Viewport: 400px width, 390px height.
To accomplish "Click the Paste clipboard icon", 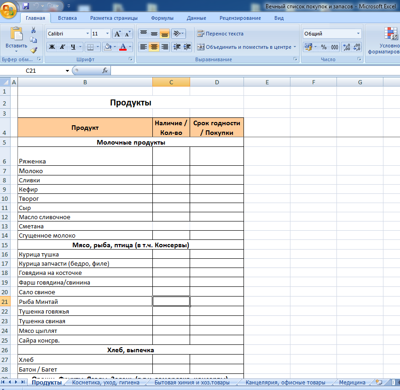I will tap(16, 34).
